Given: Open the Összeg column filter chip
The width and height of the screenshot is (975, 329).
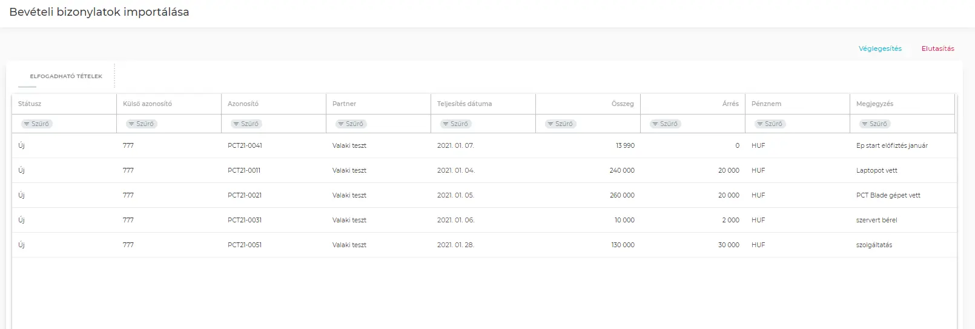Looking at the screenshot, I should (560, 124).
